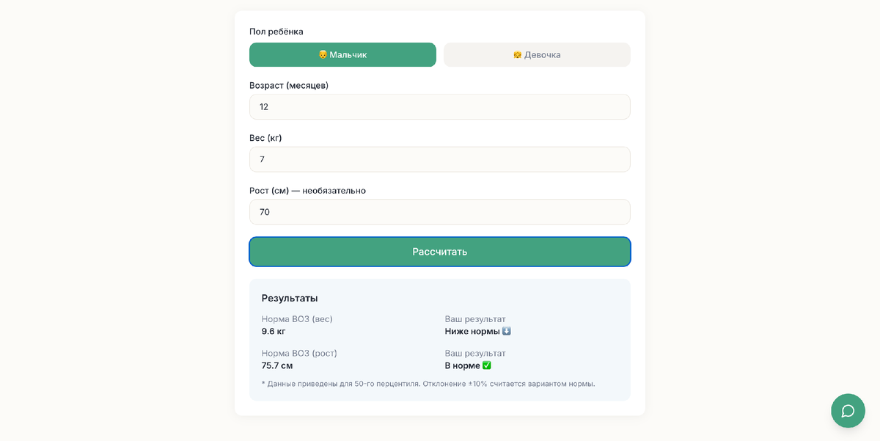The height and width of the screenshot is (441, 880).
Task: Focus the optional height (см) input field
Action: (x=440, y=212)
